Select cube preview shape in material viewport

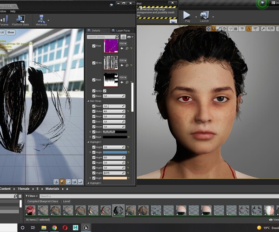pyautogui.click(x=74, y=181)
